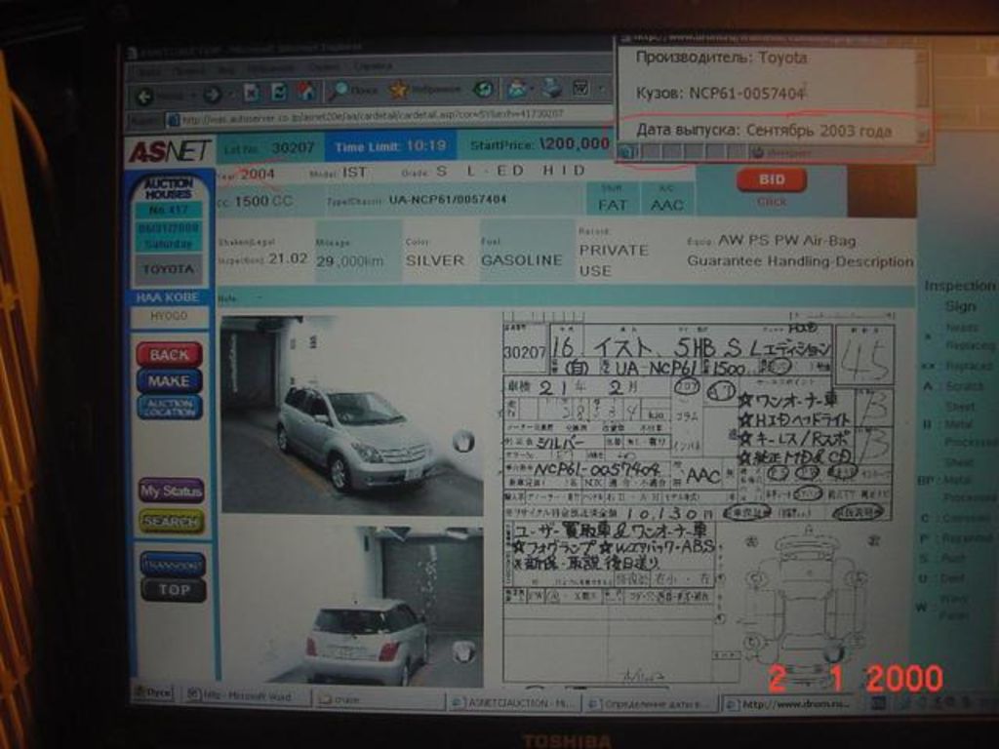999x749 pixels.
Task: Switch to the folder window taskbar item
Action: click(x=379, y=699)
